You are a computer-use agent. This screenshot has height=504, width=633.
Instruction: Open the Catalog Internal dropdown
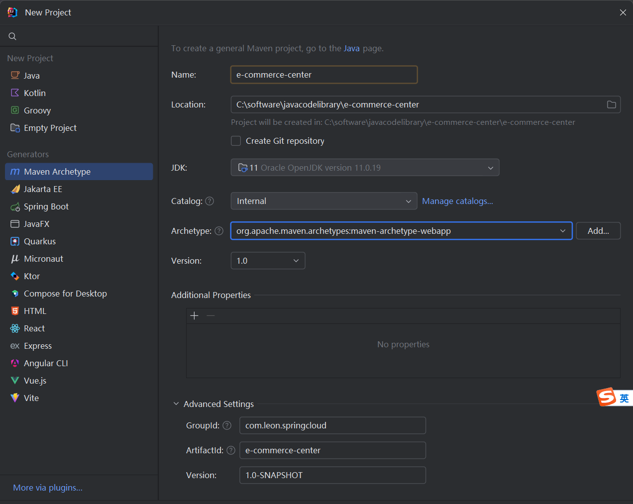tap(408, 201)
